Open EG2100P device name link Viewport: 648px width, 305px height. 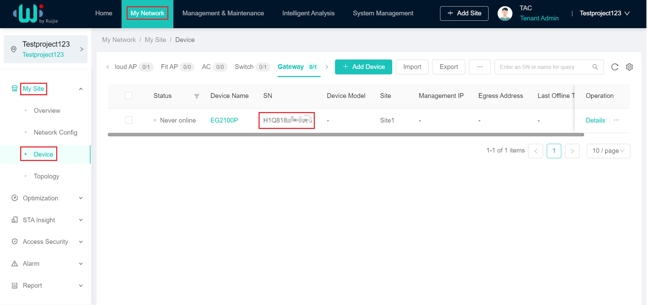[224, 120]
